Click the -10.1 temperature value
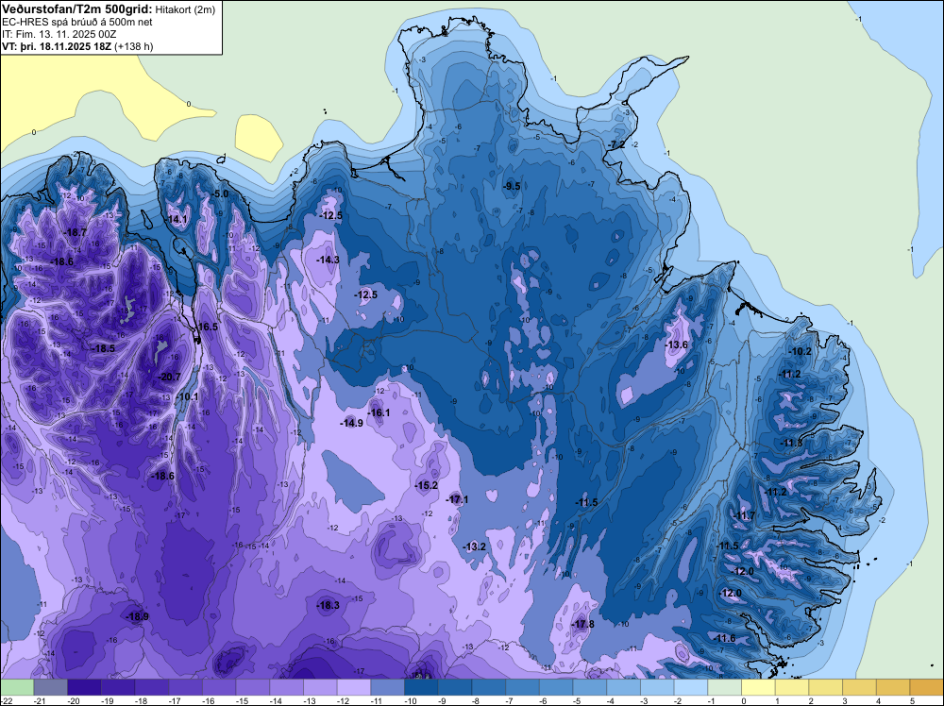The image size is (944, 706). [187, 396]
